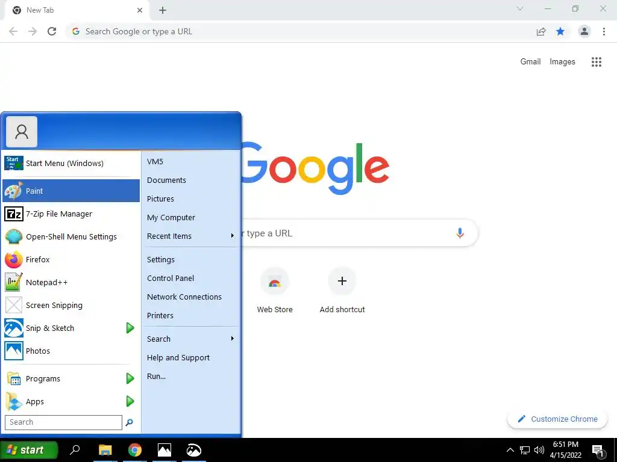This screenshot has width=617, height=462.
Task: Click the Gmail link
Action: pos(530,62)
